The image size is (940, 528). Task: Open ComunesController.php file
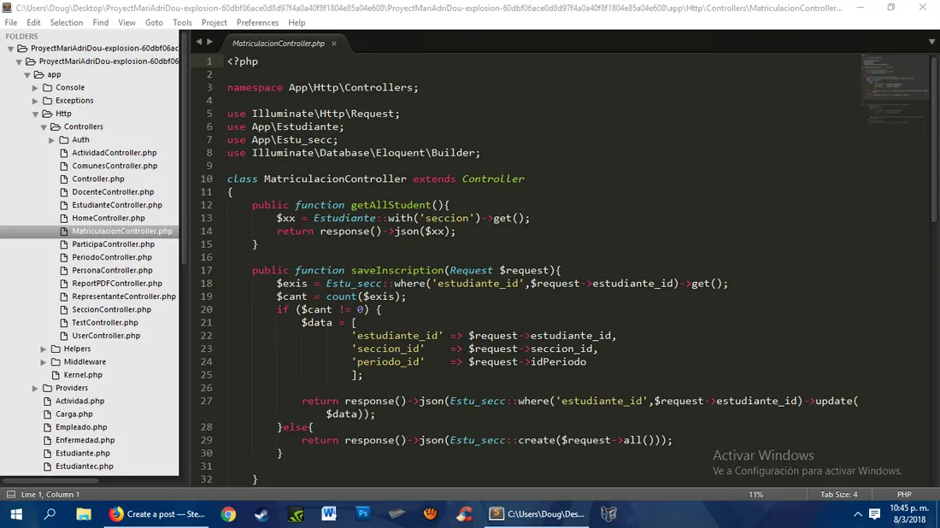[115, 166]
